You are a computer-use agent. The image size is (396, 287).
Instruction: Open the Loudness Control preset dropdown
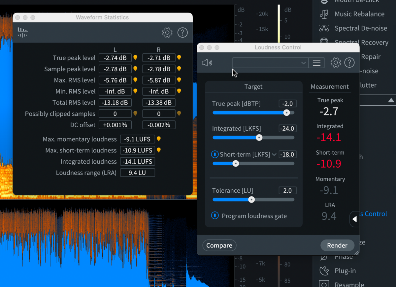tap(270, 63)
